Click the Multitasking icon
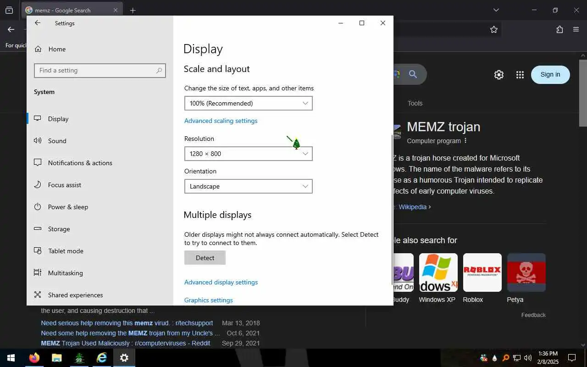587x367 pixels. pyautogui.click(x=38, y=273)
